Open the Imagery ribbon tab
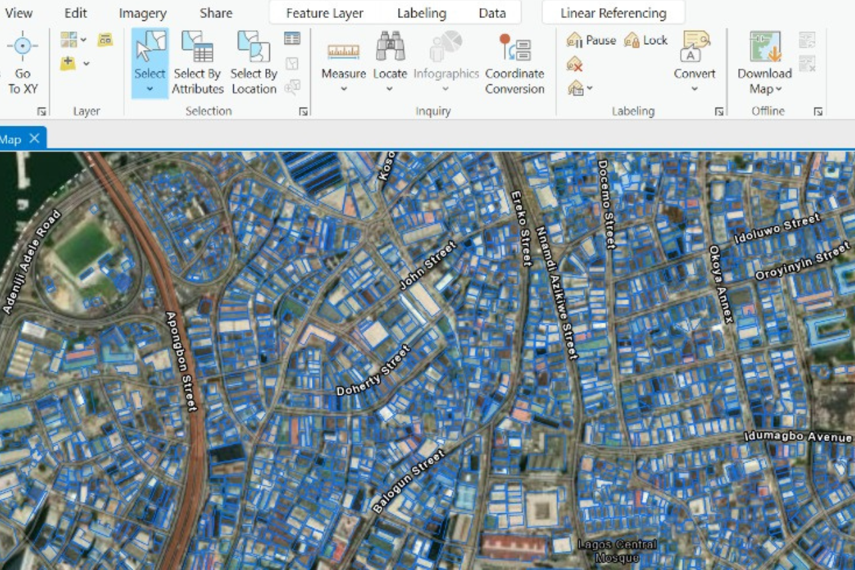 pyautogui.click(x=142, y=13)
